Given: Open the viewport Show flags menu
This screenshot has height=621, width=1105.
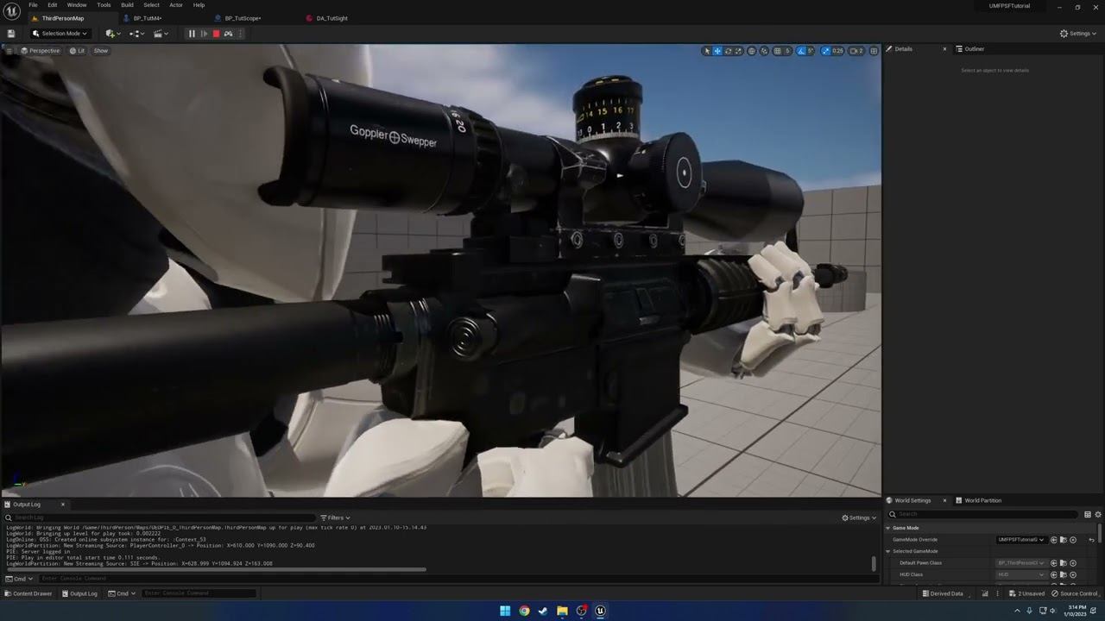Looking at the screenshot, I should point(101,51).
